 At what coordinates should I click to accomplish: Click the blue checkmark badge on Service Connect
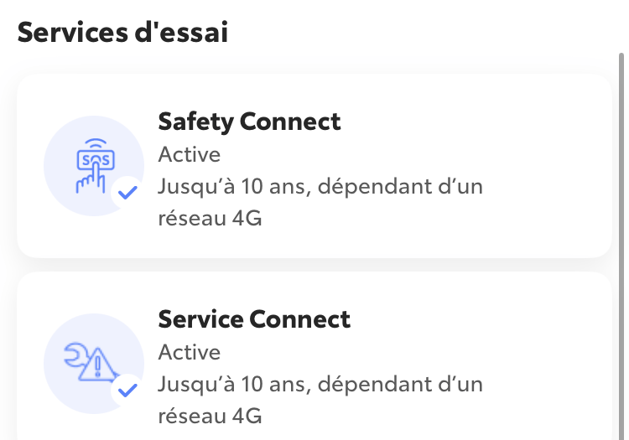[127, 390]
